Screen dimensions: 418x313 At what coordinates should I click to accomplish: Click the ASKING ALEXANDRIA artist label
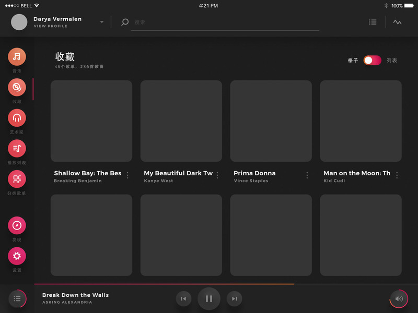tap(67, 302)
